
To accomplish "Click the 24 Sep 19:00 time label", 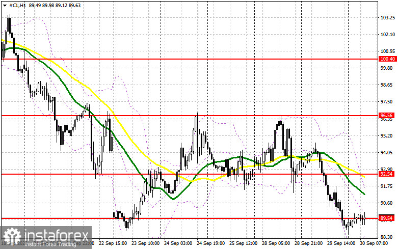I will [210, 243].
